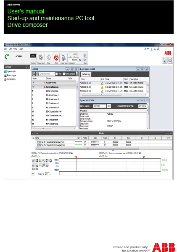Click the grid icon in monitor second row

(33, 165)
